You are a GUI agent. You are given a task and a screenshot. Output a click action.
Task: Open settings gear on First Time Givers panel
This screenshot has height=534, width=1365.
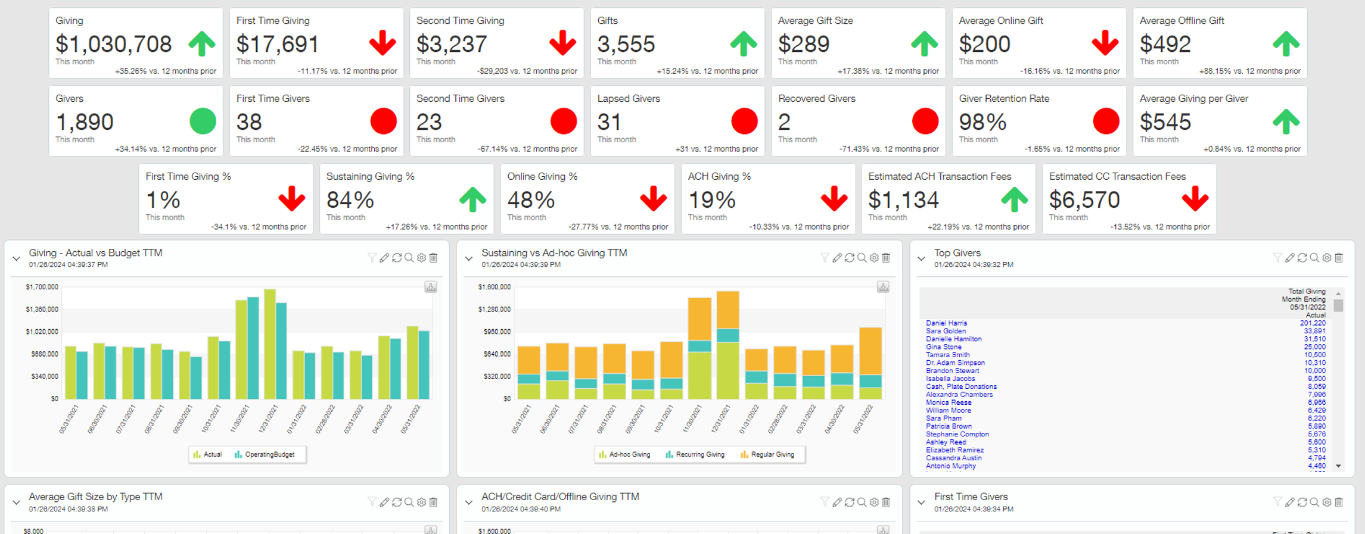(1327, 502)
